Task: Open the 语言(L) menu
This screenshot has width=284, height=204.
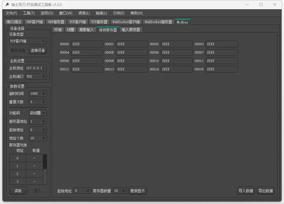Action: [84, 13]
